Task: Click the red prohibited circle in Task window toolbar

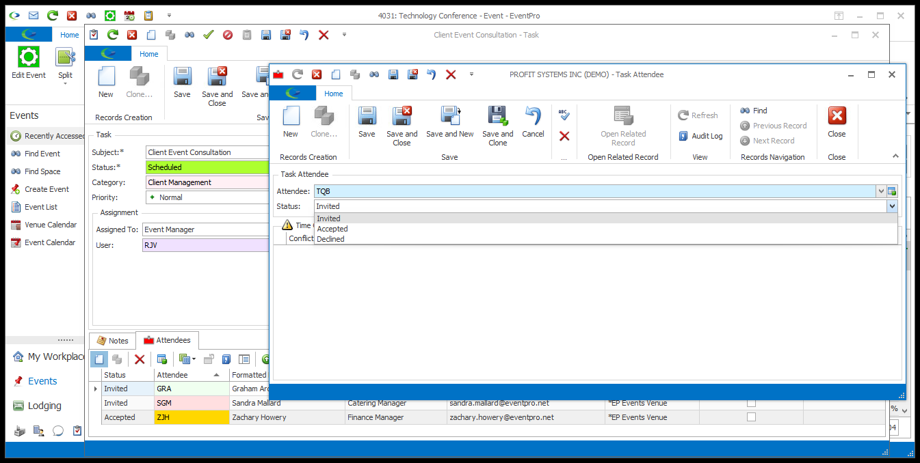Action: (x=228, y=35)
